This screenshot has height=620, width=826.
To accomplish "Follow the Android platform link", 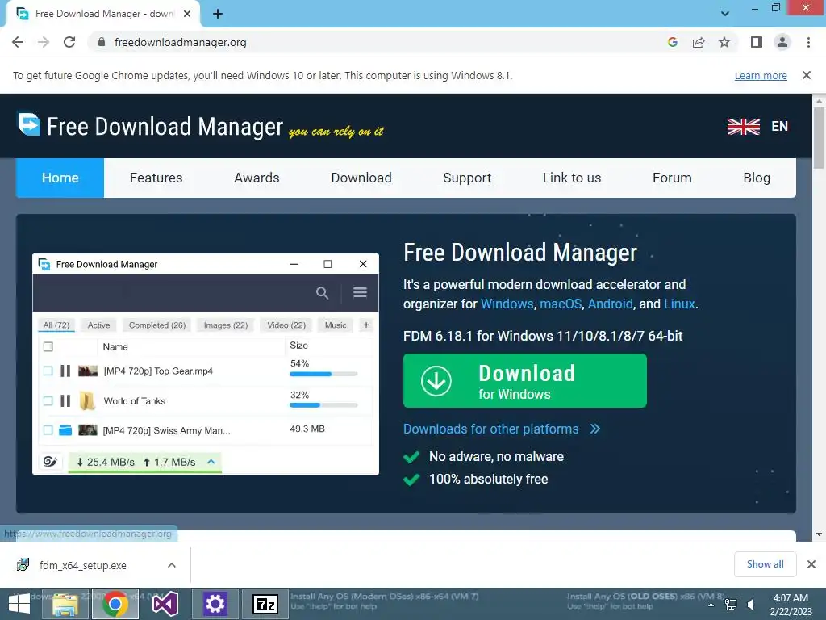I will (x=610, y=304).
